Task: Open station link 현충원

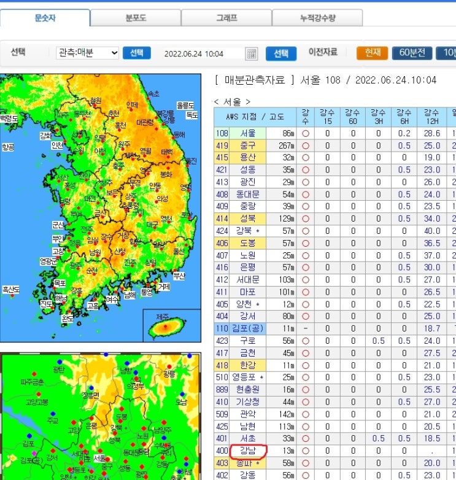Action: [247, 389]
